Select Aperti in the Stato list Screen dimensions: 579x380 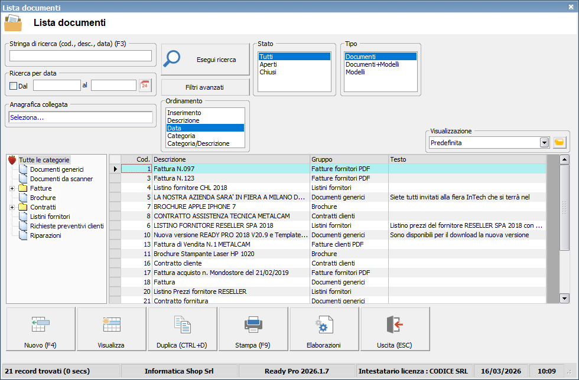pyautogui.click(x=268, y=64)
